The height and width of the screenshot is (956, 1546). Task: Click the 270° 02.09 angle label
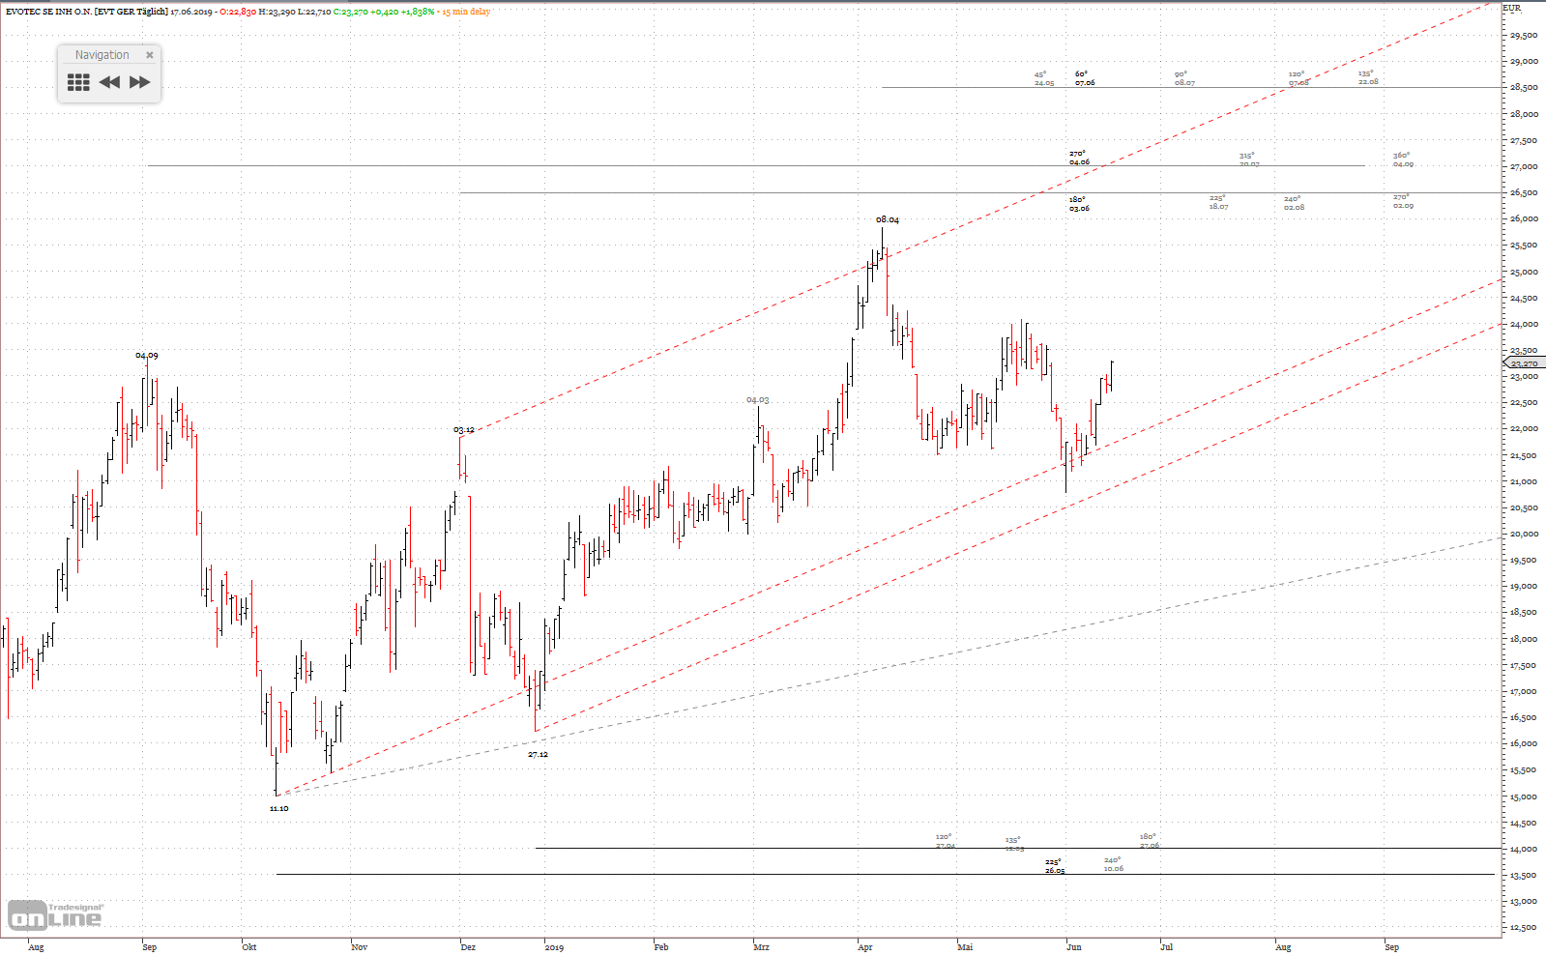pos(1403,201)
